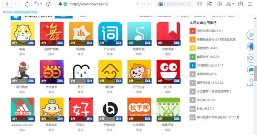Screen dimensions: 257x135
Task: Open the undo arrow dropdown caret
Action: coord(41,4)
